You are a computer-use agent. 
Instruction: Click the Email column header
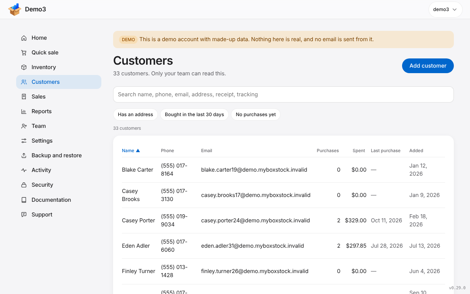pos(207,151)
